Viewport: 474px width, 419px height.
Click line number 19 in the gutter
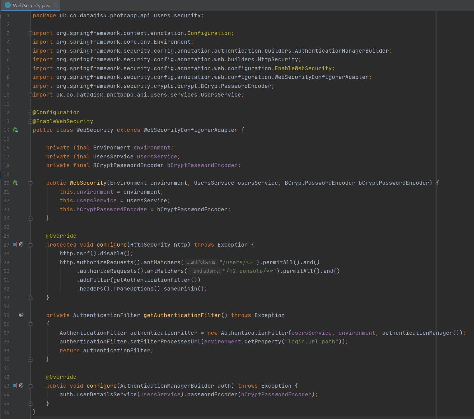click(x=6, y=174)
